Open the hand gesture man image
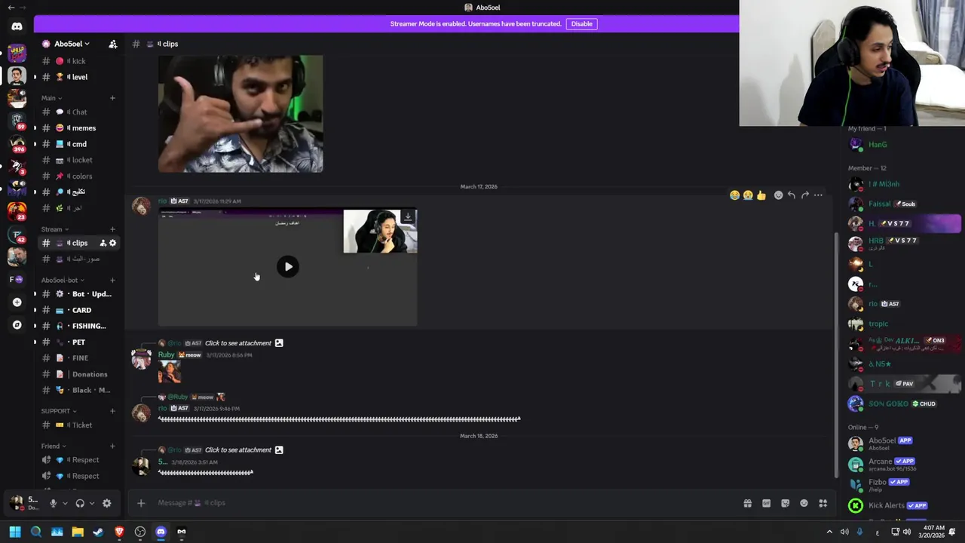This screenshot has width=965, height=543. point(240,113)
